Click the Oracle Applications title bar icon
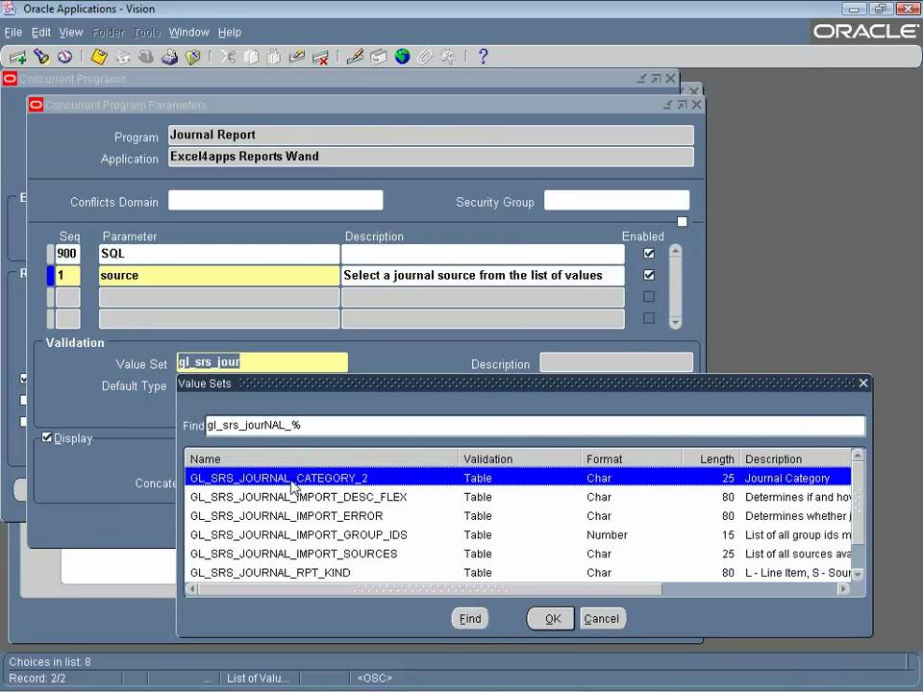 10,9
